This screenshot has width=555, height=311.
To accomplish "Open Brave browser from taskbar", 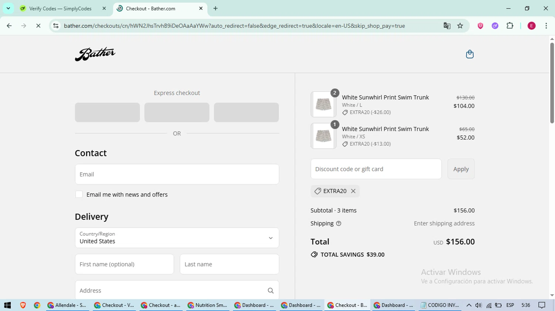I will [x=23, y=305].
